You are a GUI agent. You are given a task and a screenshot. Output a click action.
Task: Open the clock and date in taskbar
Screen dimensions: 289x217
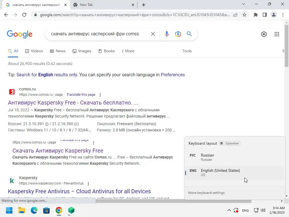coord(277,210)
